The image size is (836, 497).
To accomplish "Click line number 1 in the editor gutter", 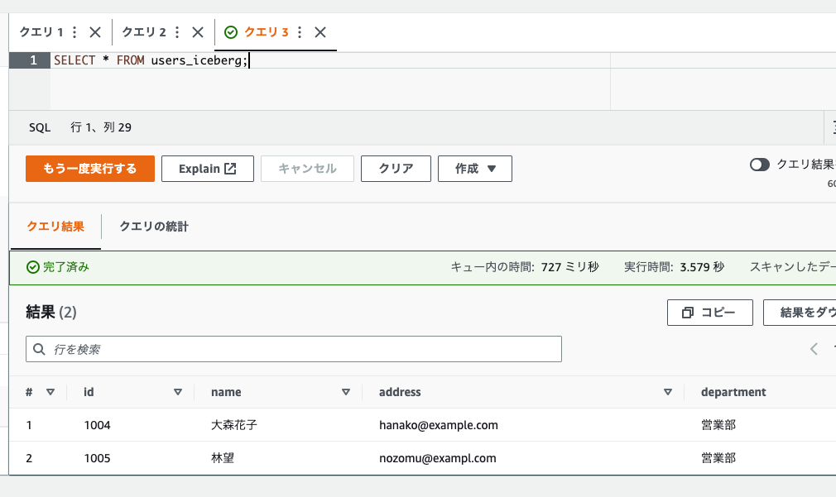I will click(x=33, y=60).
